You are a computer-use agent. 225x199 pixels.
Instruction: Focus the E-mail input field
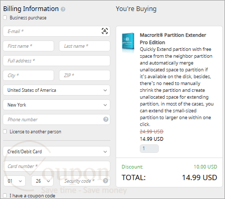[x=56, y=32]
